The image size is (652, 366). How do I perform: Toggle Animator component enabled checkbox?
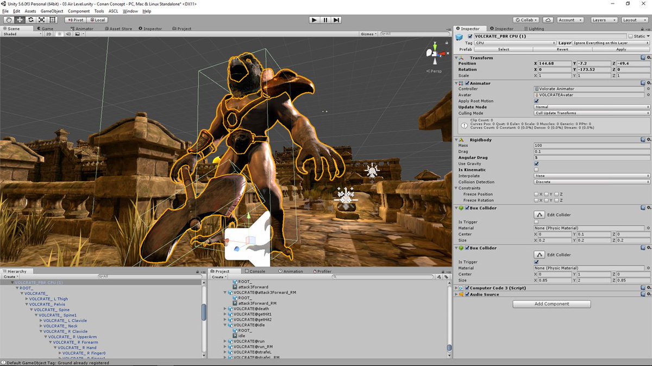(x=467, y=83)
